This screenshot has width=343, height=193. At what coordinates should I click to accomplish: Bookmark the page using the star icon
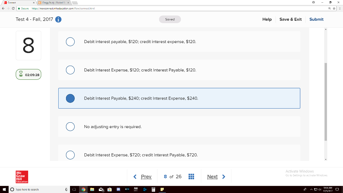(334, 8)
